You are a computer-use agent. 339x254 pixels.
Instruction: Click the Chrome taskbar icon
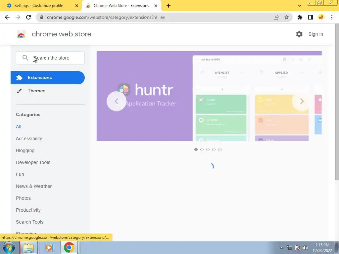pyautogui.click(x=69, y=247)
